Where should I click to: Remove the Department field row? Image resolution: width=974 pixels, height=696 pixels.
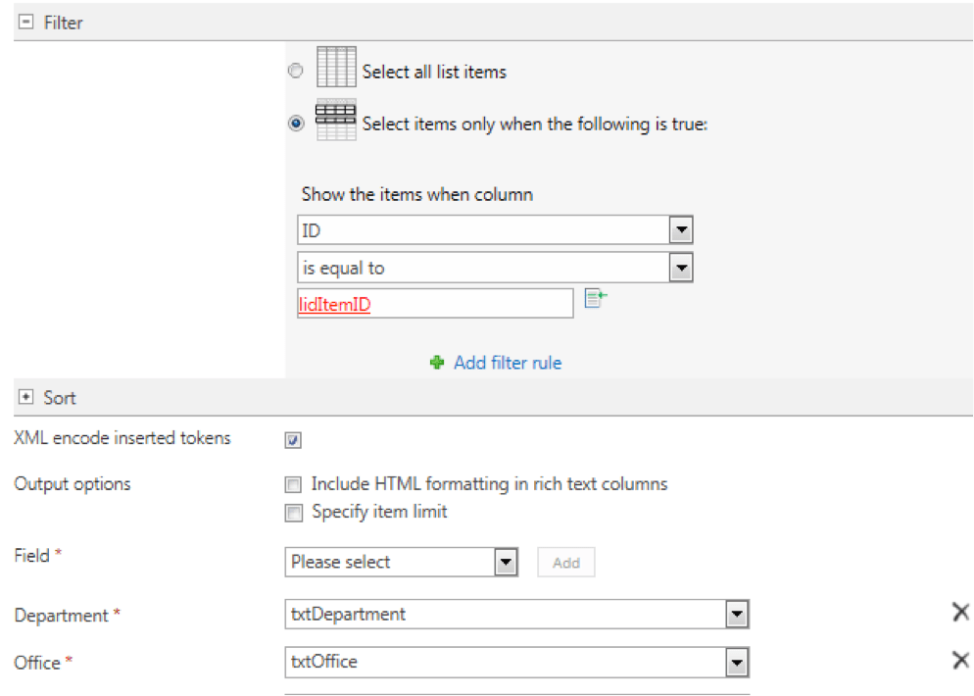click(x=960, y=613)
